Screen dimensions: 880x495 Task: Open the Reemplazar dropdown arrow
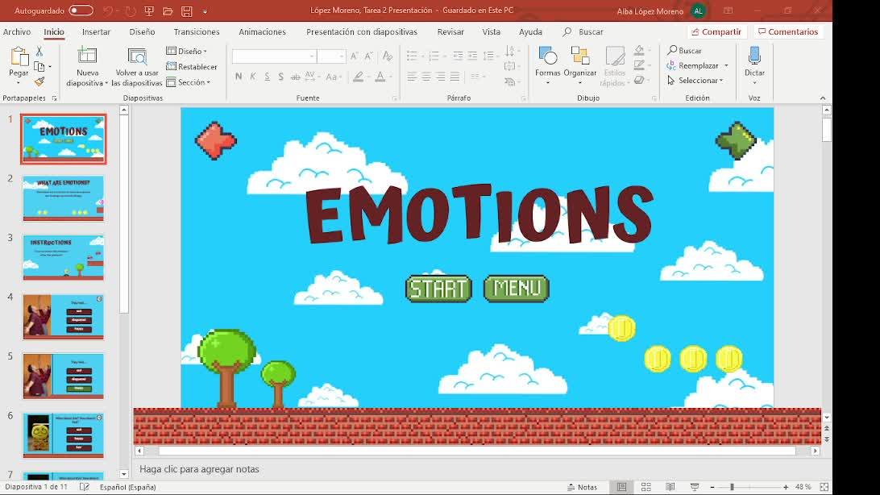(726, 65)
